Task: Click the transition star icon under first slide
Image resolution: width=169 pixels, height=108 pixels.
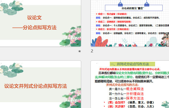Action: (x=79, y=51)
